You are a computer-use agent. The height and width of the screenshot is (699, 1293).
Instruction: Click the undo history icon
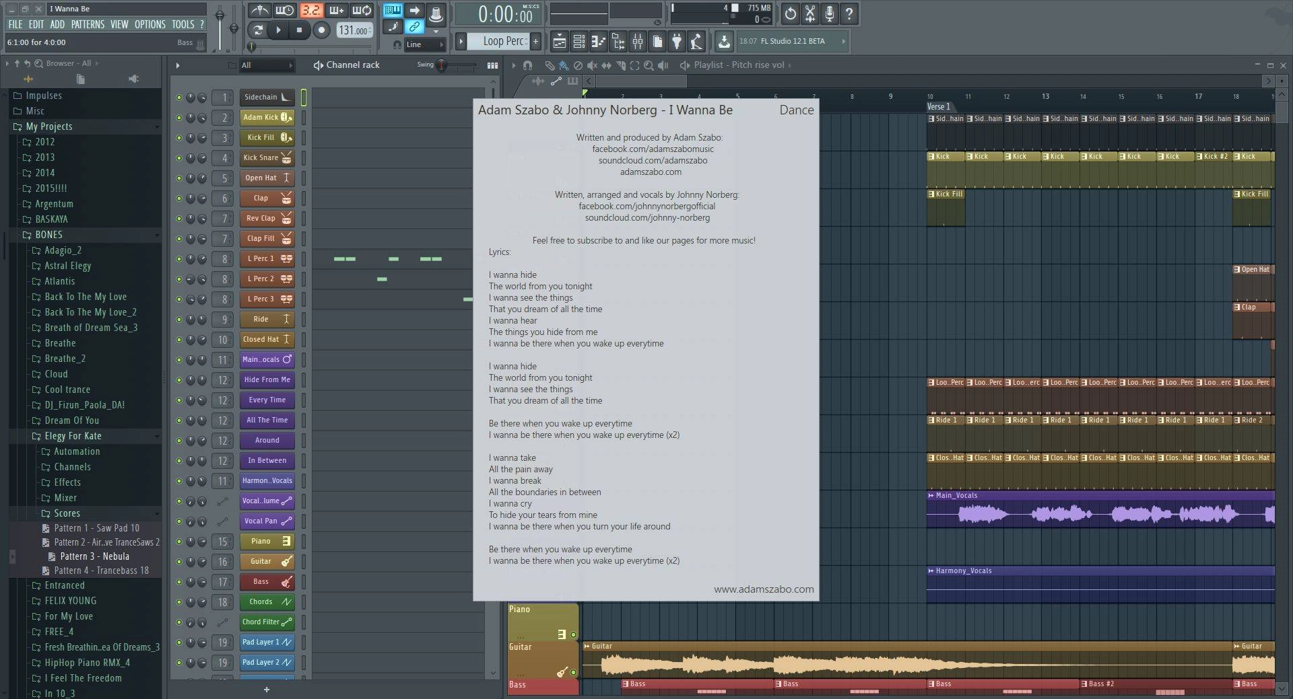(x=791, y=13)
